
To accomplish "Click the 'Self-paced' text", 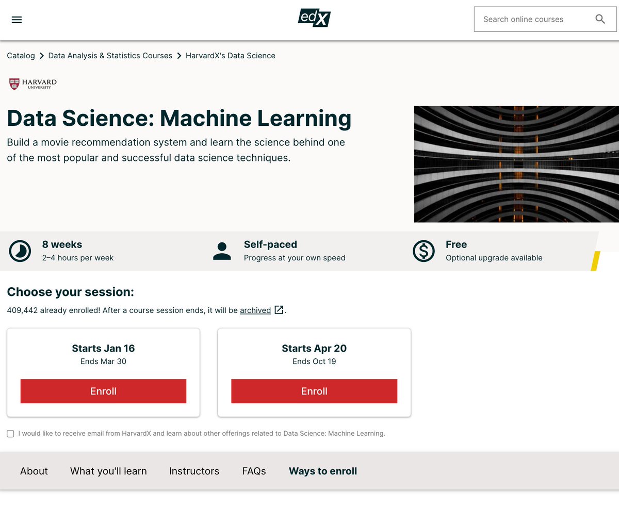I will (x=270, y=244).
